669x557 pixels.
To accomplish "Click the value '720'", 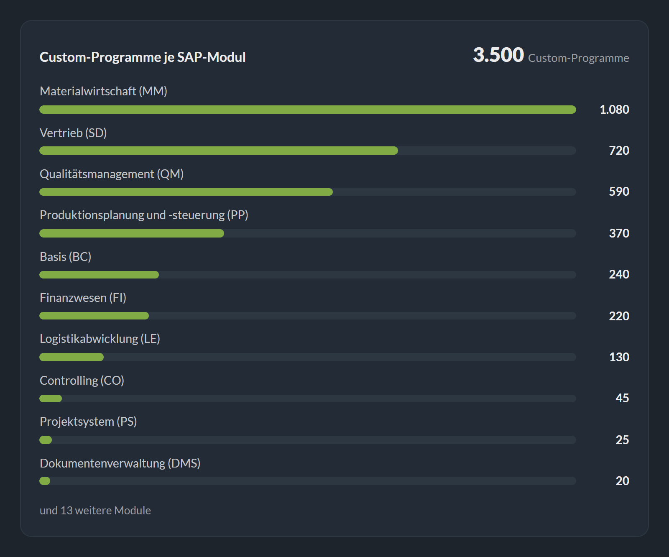I will (619, 151).
